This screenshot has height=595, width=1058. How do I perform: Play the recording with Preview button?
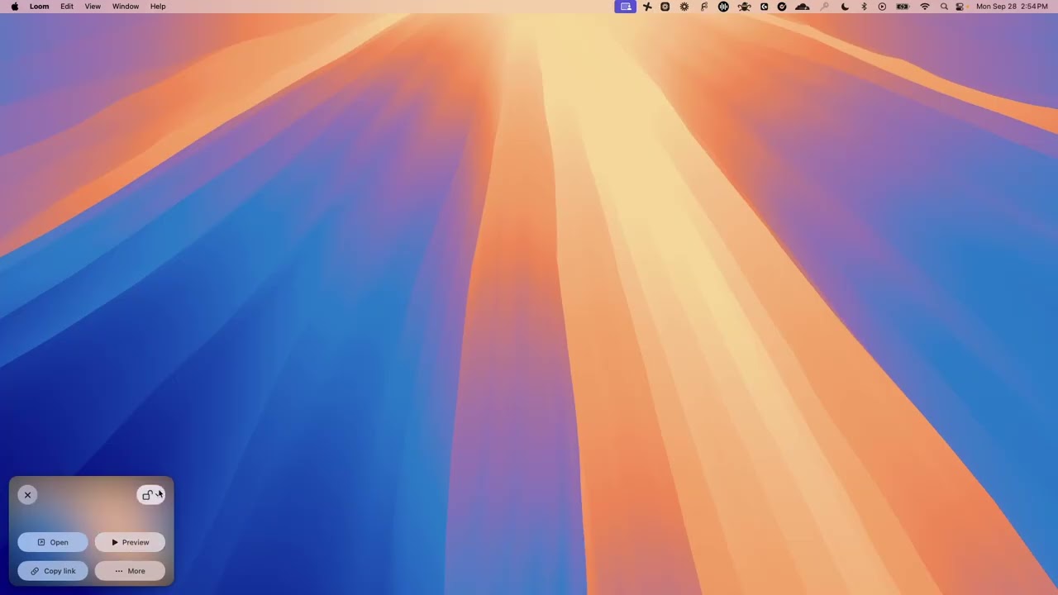[130, 542]
